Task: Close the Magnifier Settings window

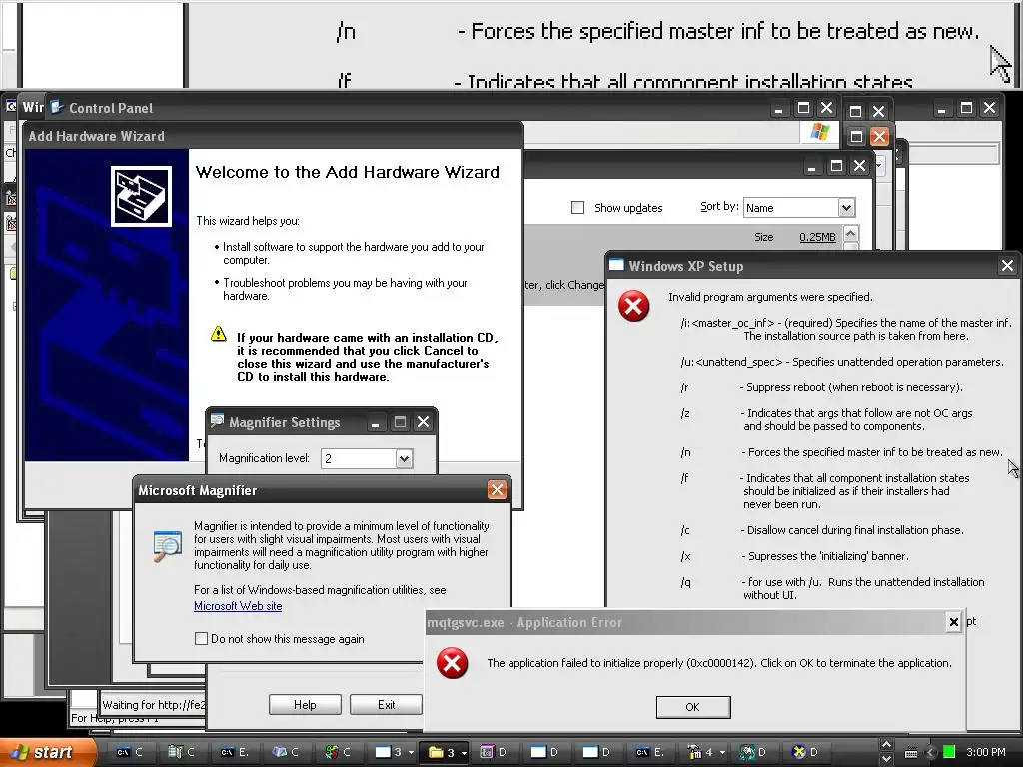Action: coord(423,422)
